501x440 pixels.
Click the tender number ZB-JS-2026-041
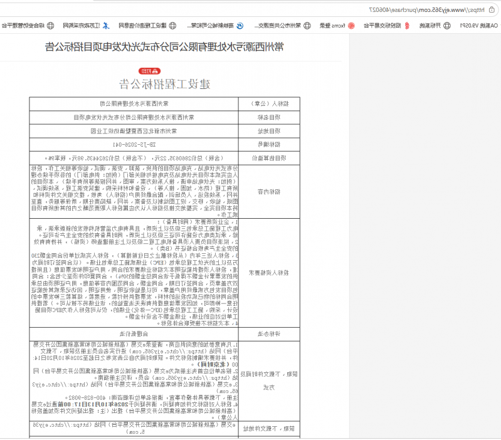click(134, 145)
